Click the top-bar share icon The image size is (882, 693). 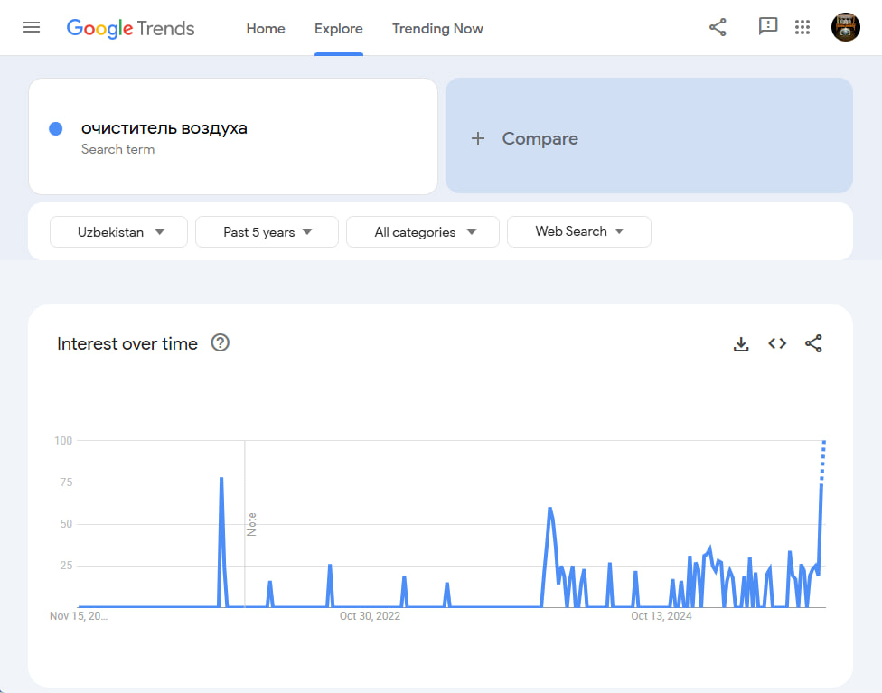click(718, 27)
